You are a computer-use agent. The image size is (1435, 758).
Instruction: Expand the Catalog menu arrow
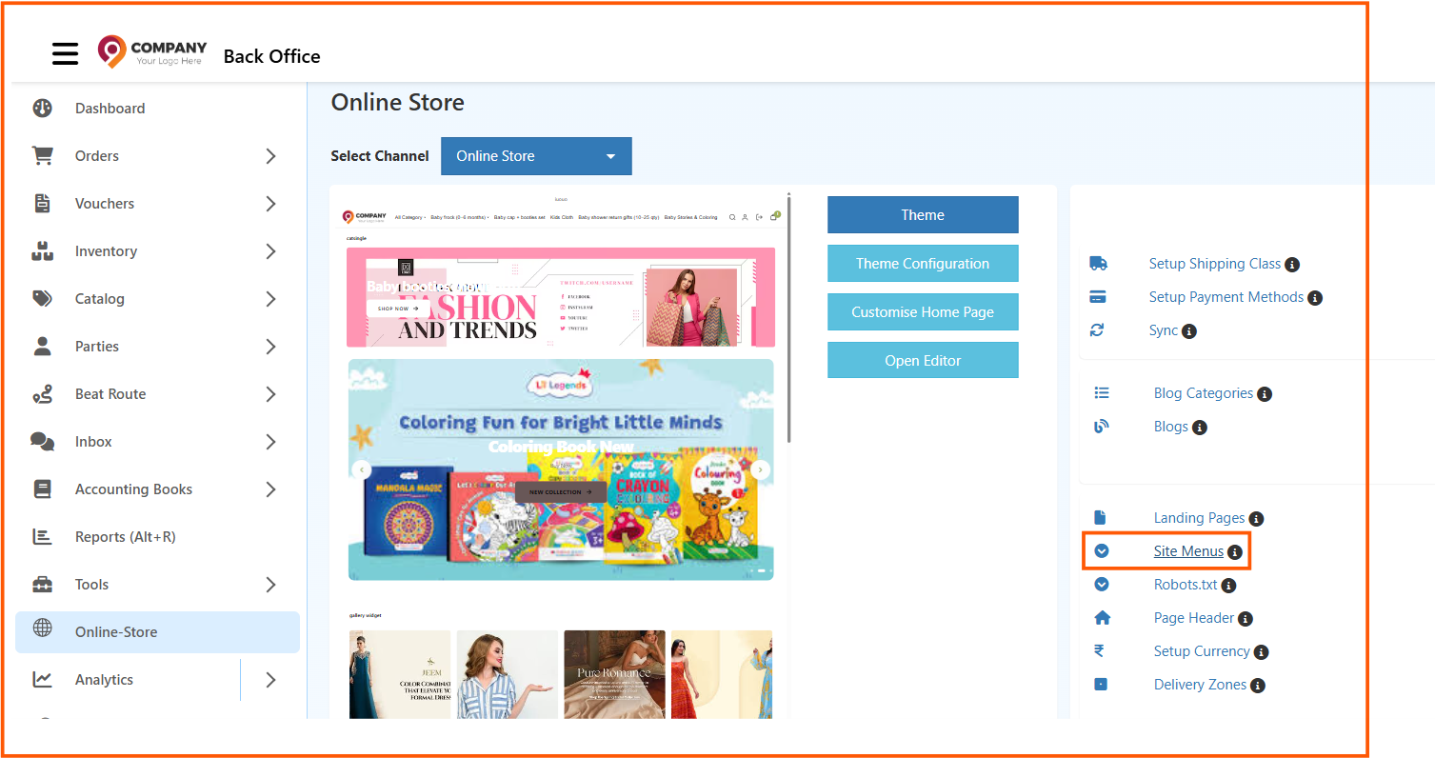point(270,299)
